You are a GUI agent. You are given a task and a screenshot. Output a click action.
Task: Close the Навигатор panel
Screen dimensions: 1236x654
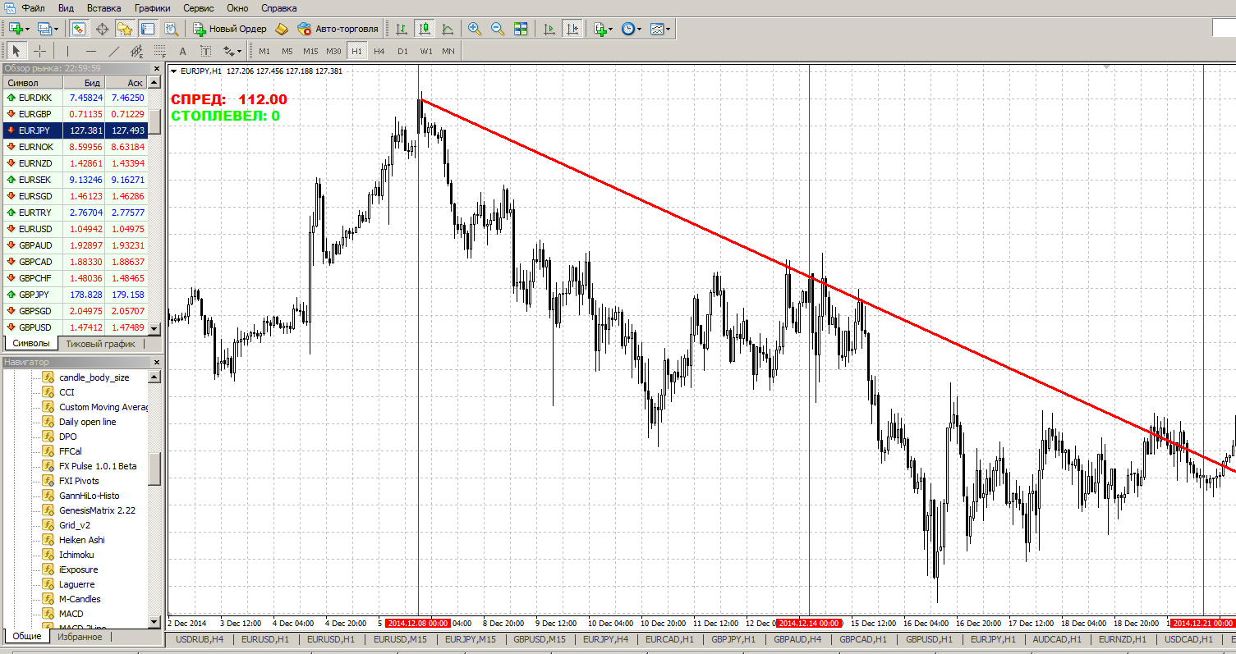click(x=156, y=362)
